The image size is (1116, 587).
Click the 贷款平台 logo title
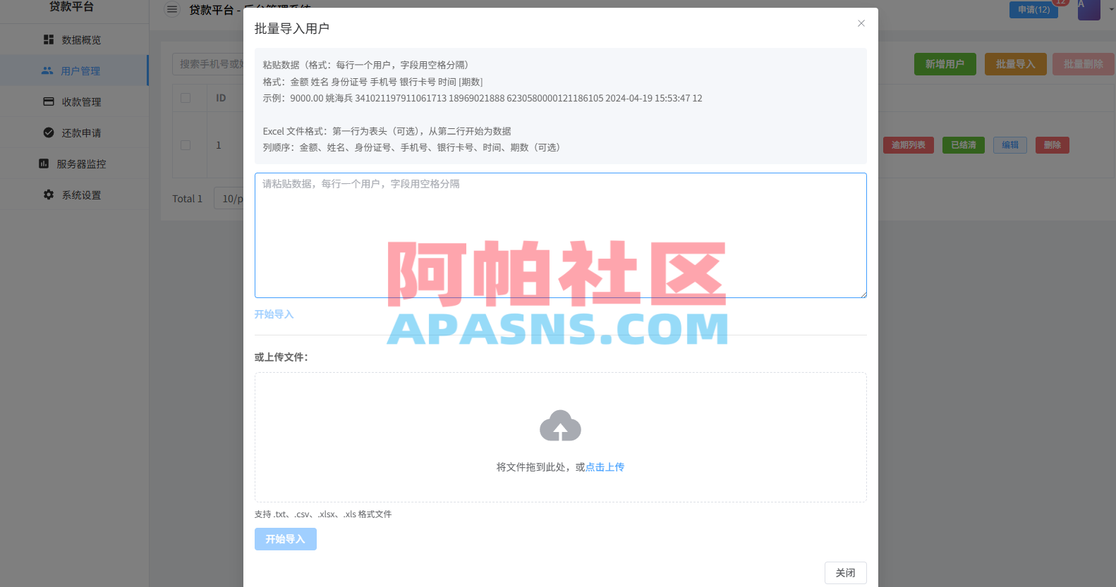click(71, 6)
